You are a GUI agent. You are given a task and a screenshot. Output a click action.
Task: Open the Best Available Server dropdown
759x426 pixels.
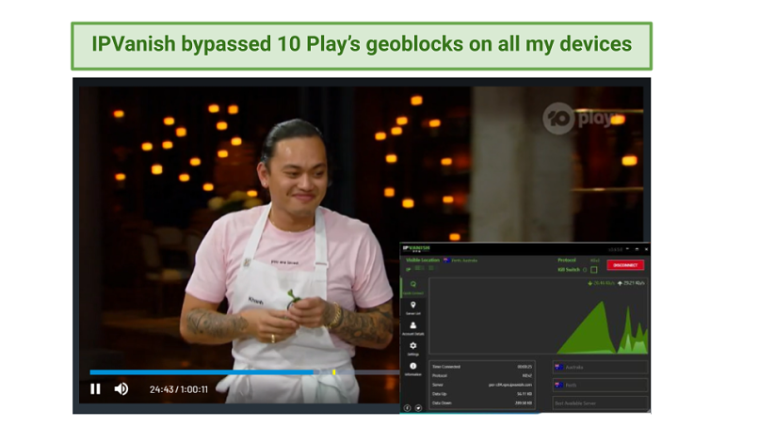[600, 402]
